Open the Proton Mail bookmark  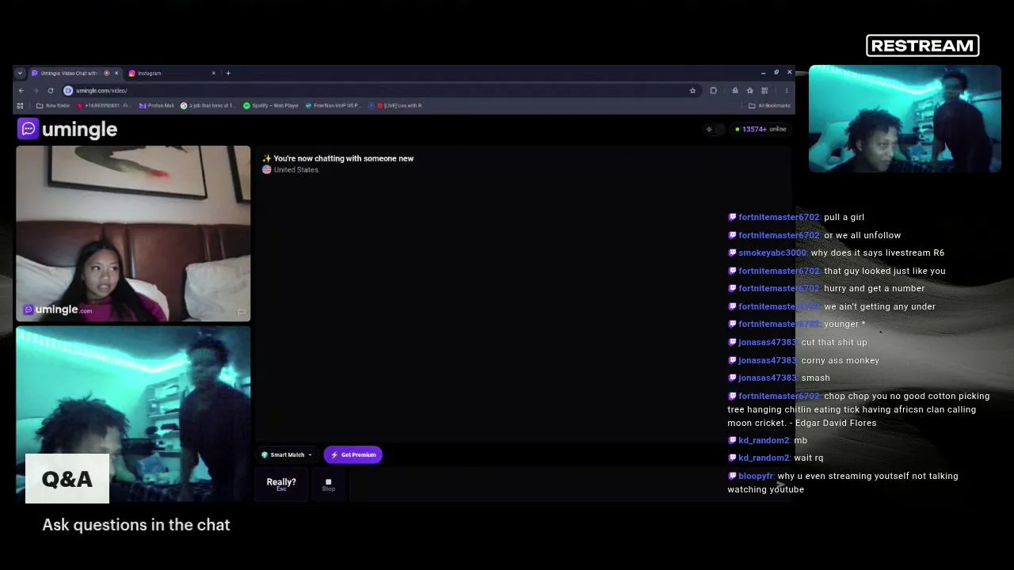(156, 105)
